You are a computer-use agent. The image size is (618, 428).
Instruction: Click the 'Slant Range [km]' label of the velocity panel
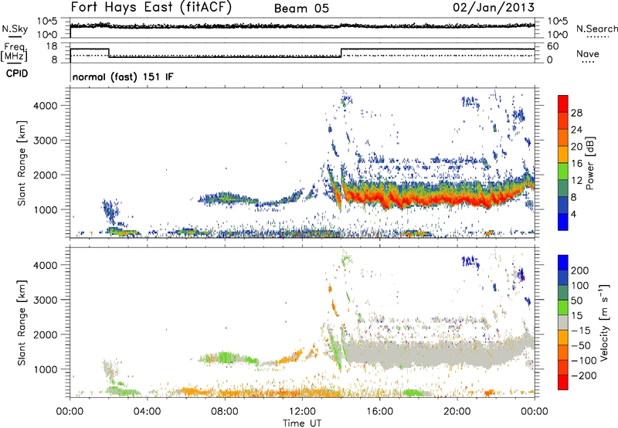coord(22,323)
